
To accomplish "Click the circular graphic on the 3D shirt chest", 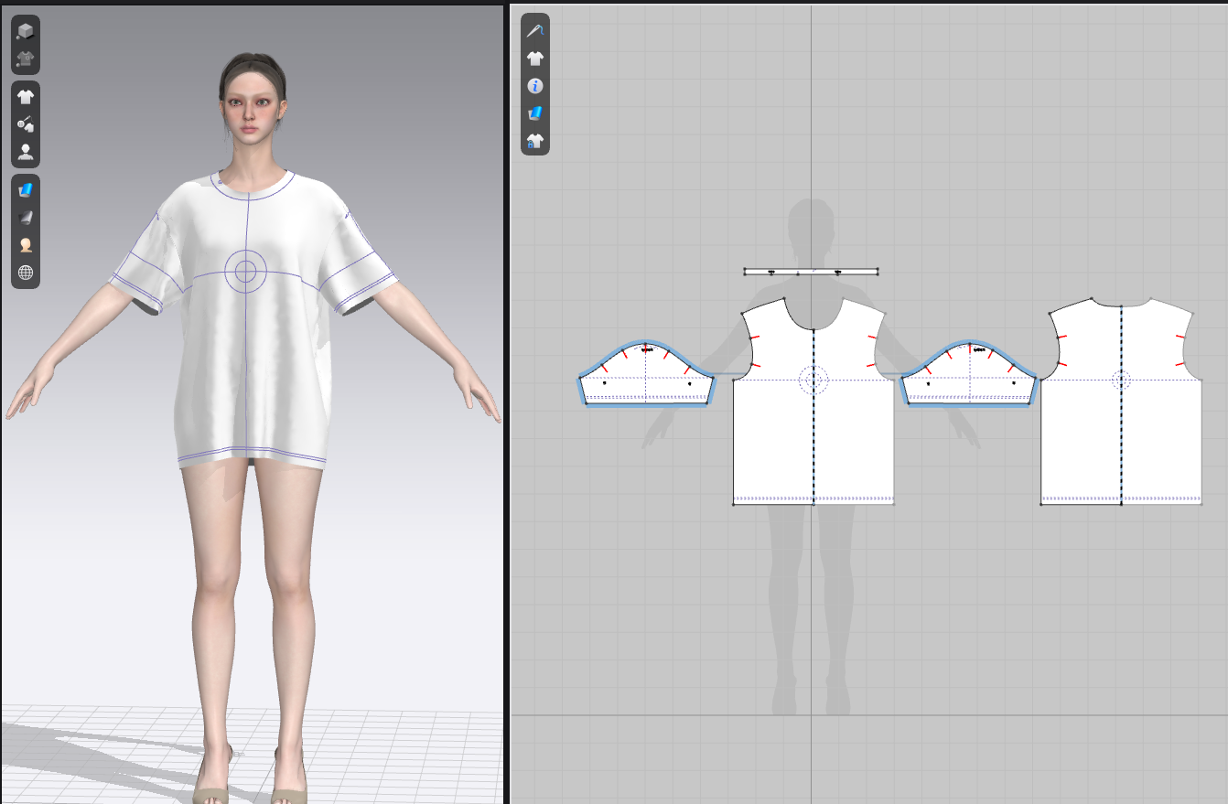I will [245, 271].
